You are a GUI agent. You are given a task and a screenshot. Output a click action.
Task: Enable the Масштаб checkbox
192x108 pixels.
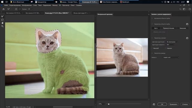click(x=152, y=48)
